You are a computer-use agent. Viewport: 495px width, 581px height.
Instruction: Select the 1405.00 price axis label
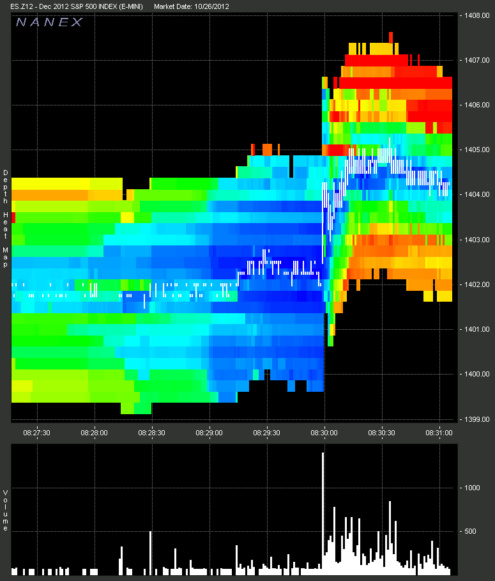[476, 150]
